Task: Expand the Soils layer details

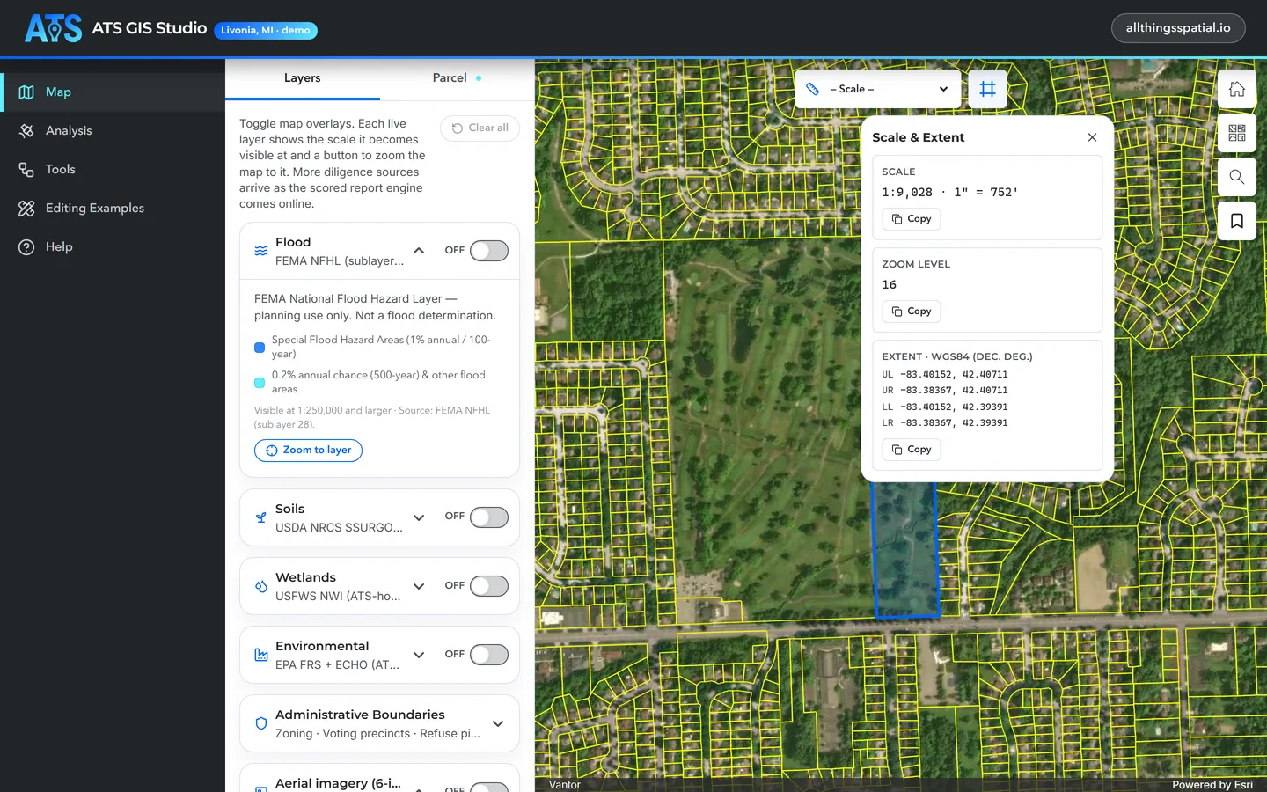Action: click(x=419, y=517)
